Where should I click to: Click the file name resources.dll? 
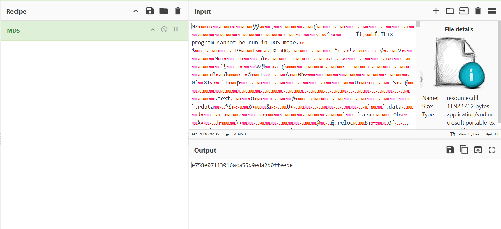463,98
